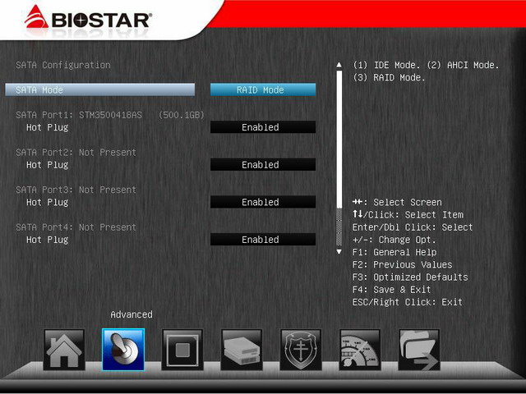526x394 pixels.
Task: Change Hot Plug setting for SATA Port2
Action: coord(263,164)
